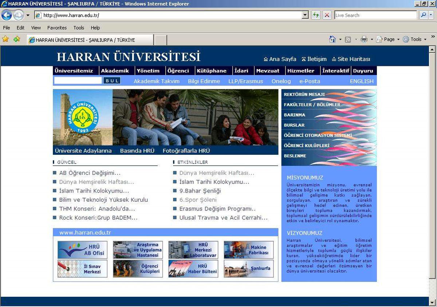Click the Akademik Takvim link
This screenshot has height=307, width=437.
(157, 81)
